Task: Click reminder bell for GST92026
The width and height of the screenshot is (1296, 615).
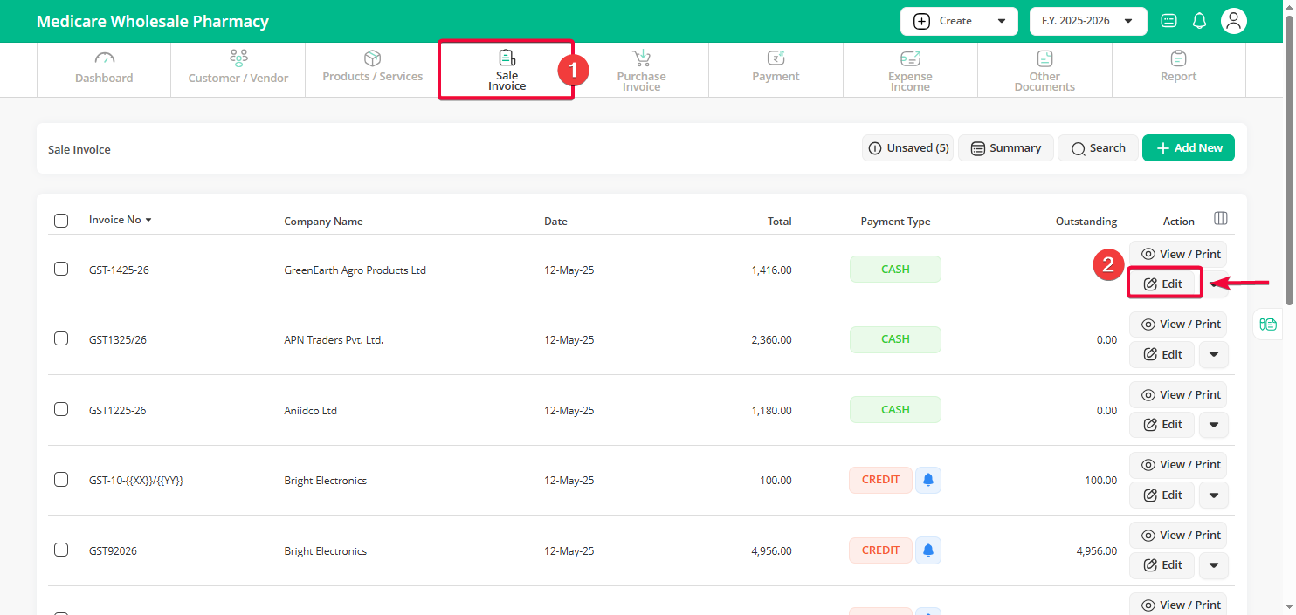Action: pos(928,550)
